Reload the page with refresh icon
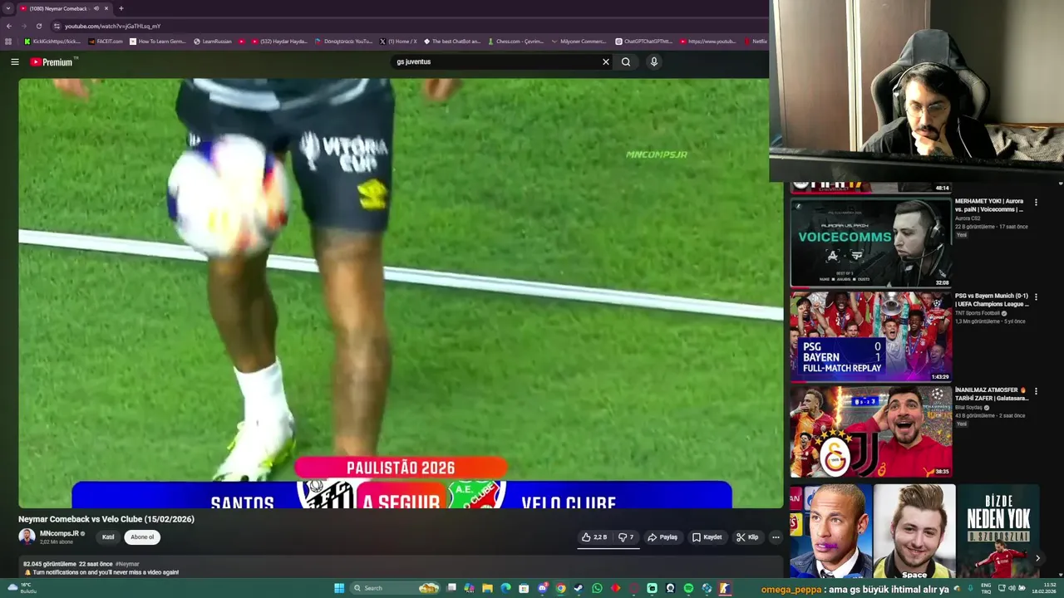 coord(38,26)
